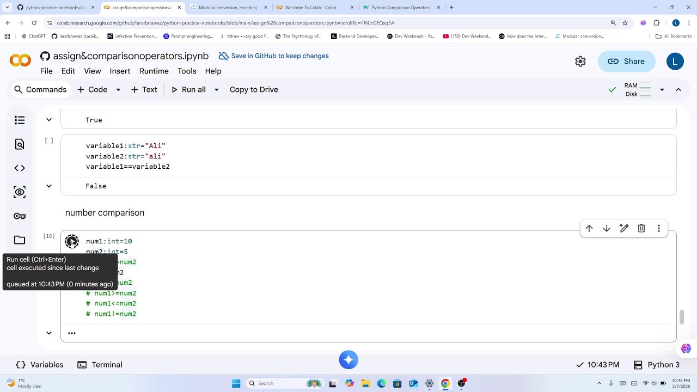Open Chrome from the Windows taskbar
This screenshot has width=697, height=392.
click(x=445, y=383)
